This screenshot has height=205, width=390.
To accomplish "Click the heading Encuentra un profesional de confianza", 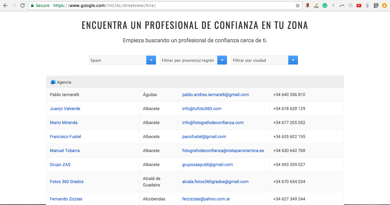I will pos(195,25).
